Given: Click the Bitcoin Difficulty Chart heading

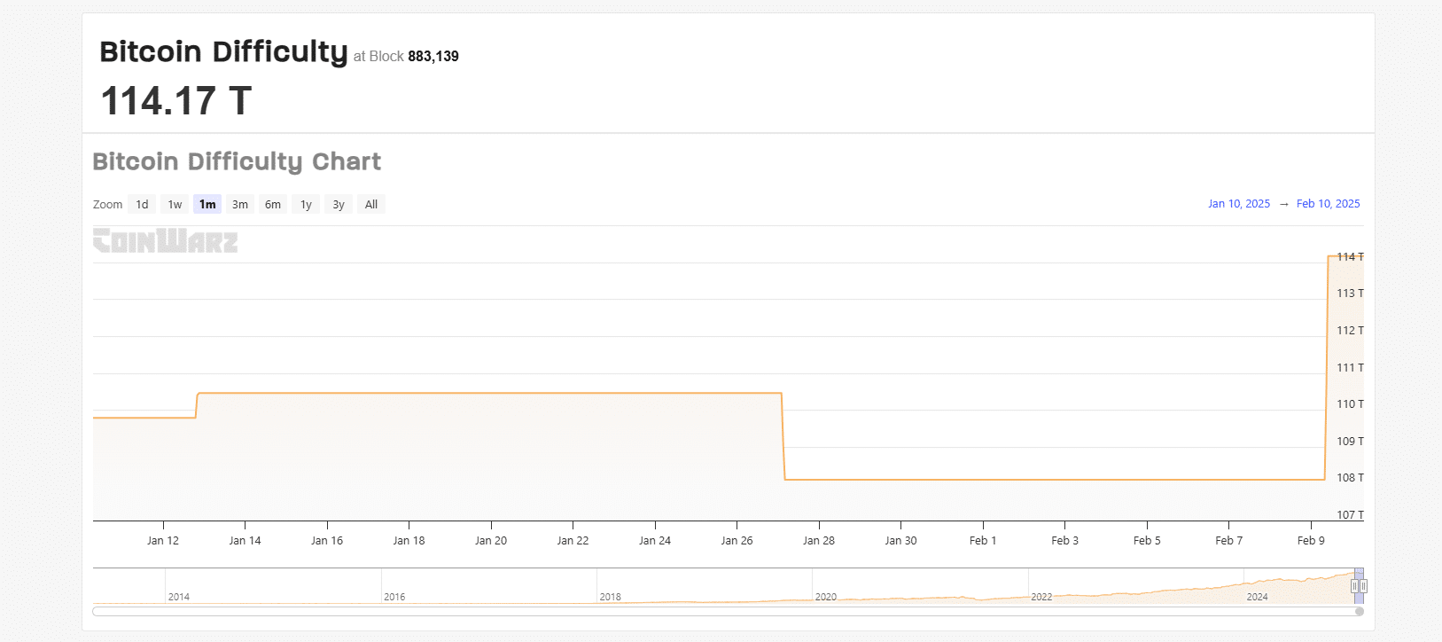Looking at the screenshot, I should 237,161.
